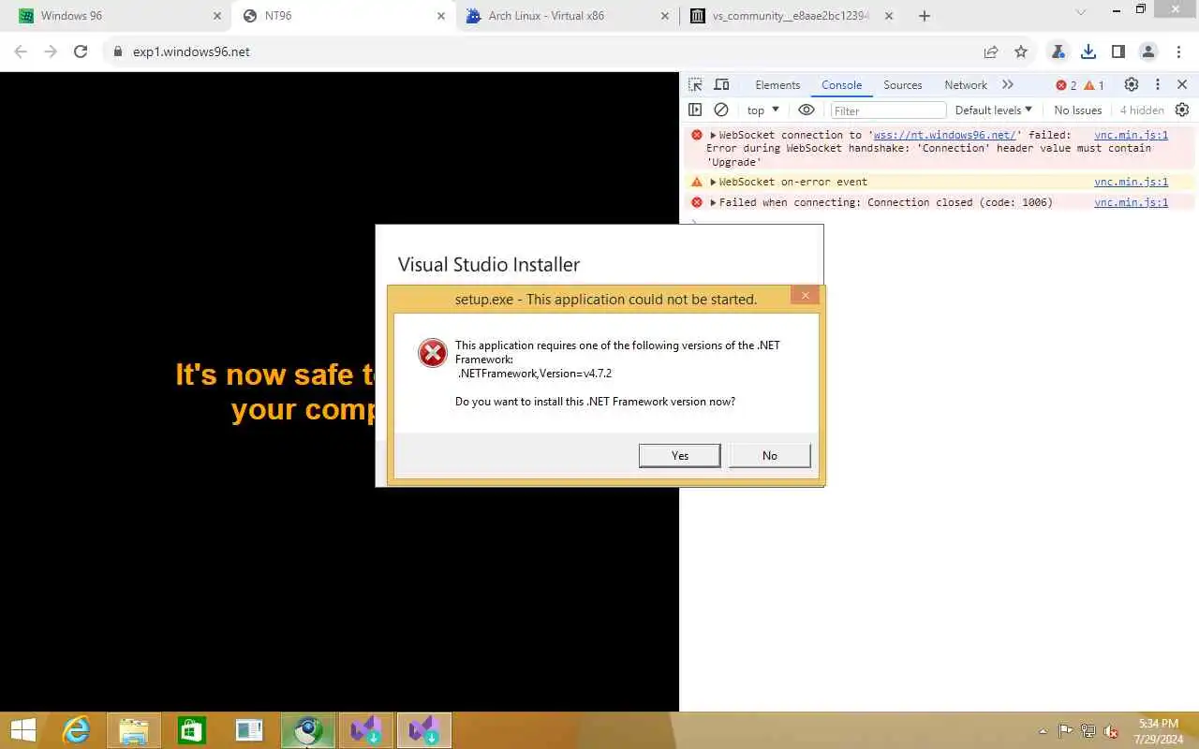Show more DevTools tabs
The height and width of the screenshot is (749, 1199).
tap(1008, 84)
